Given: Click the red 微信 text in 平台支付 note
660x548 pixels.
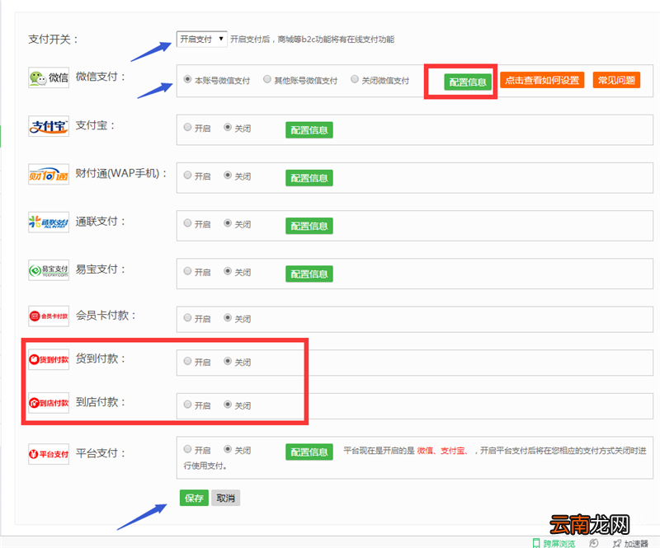Looking at the screenshot, I should coord(425,451).
